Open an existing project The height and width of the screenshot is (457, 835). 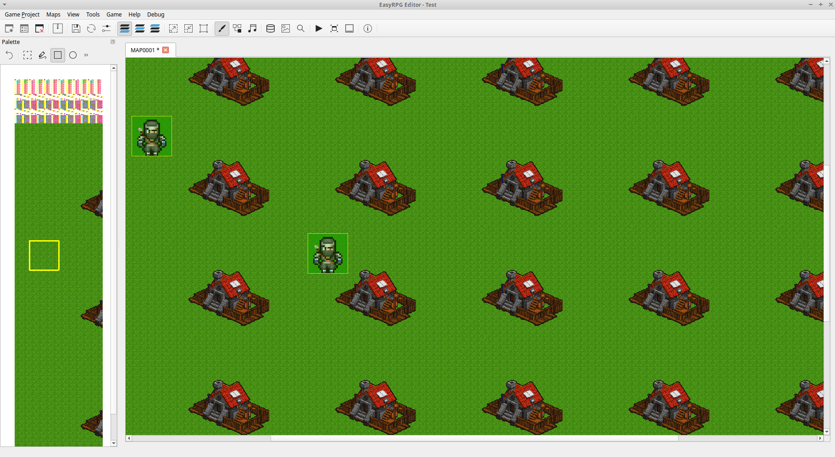pyautogui.click(x=24, y=28)
